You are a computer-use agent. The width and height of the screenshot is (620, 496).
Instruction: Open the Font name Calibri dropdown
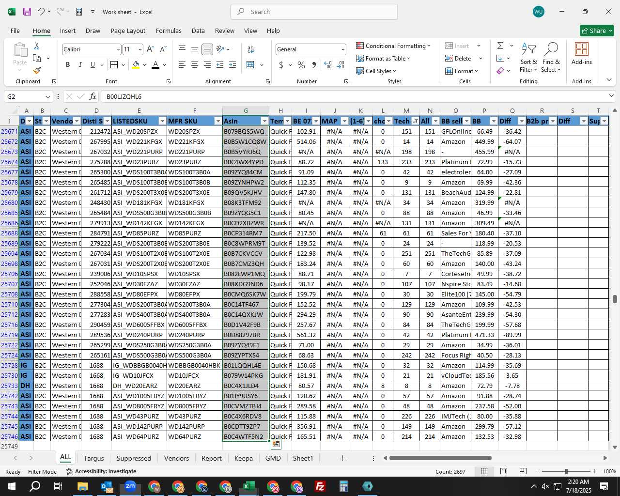[118, 49]
